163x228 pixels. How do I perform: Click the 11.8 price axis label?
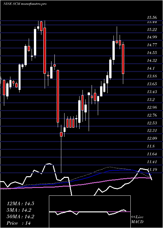click(151, 146)
